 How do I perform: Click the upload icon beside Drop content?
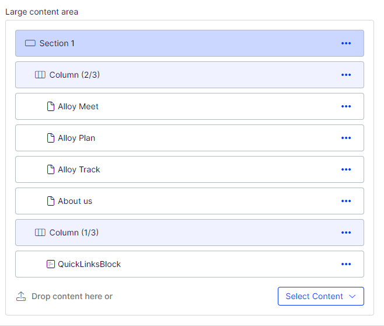(21, 296)
